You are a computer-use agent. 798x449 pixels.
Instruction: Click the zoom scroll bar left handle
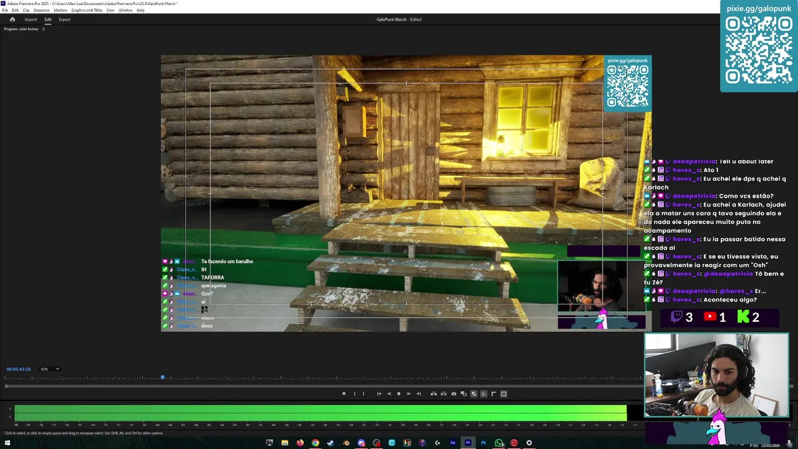[x=6, y=386]
